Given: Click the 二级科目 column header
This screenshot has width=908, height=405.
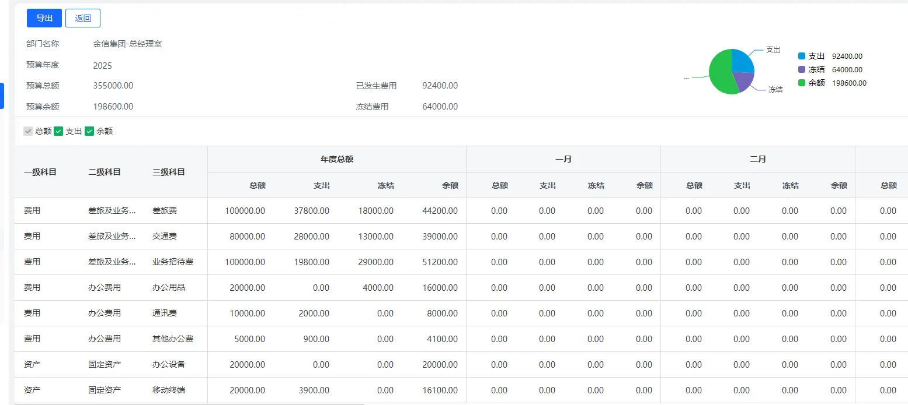Looking at the screenshot, I should (105, 172).
